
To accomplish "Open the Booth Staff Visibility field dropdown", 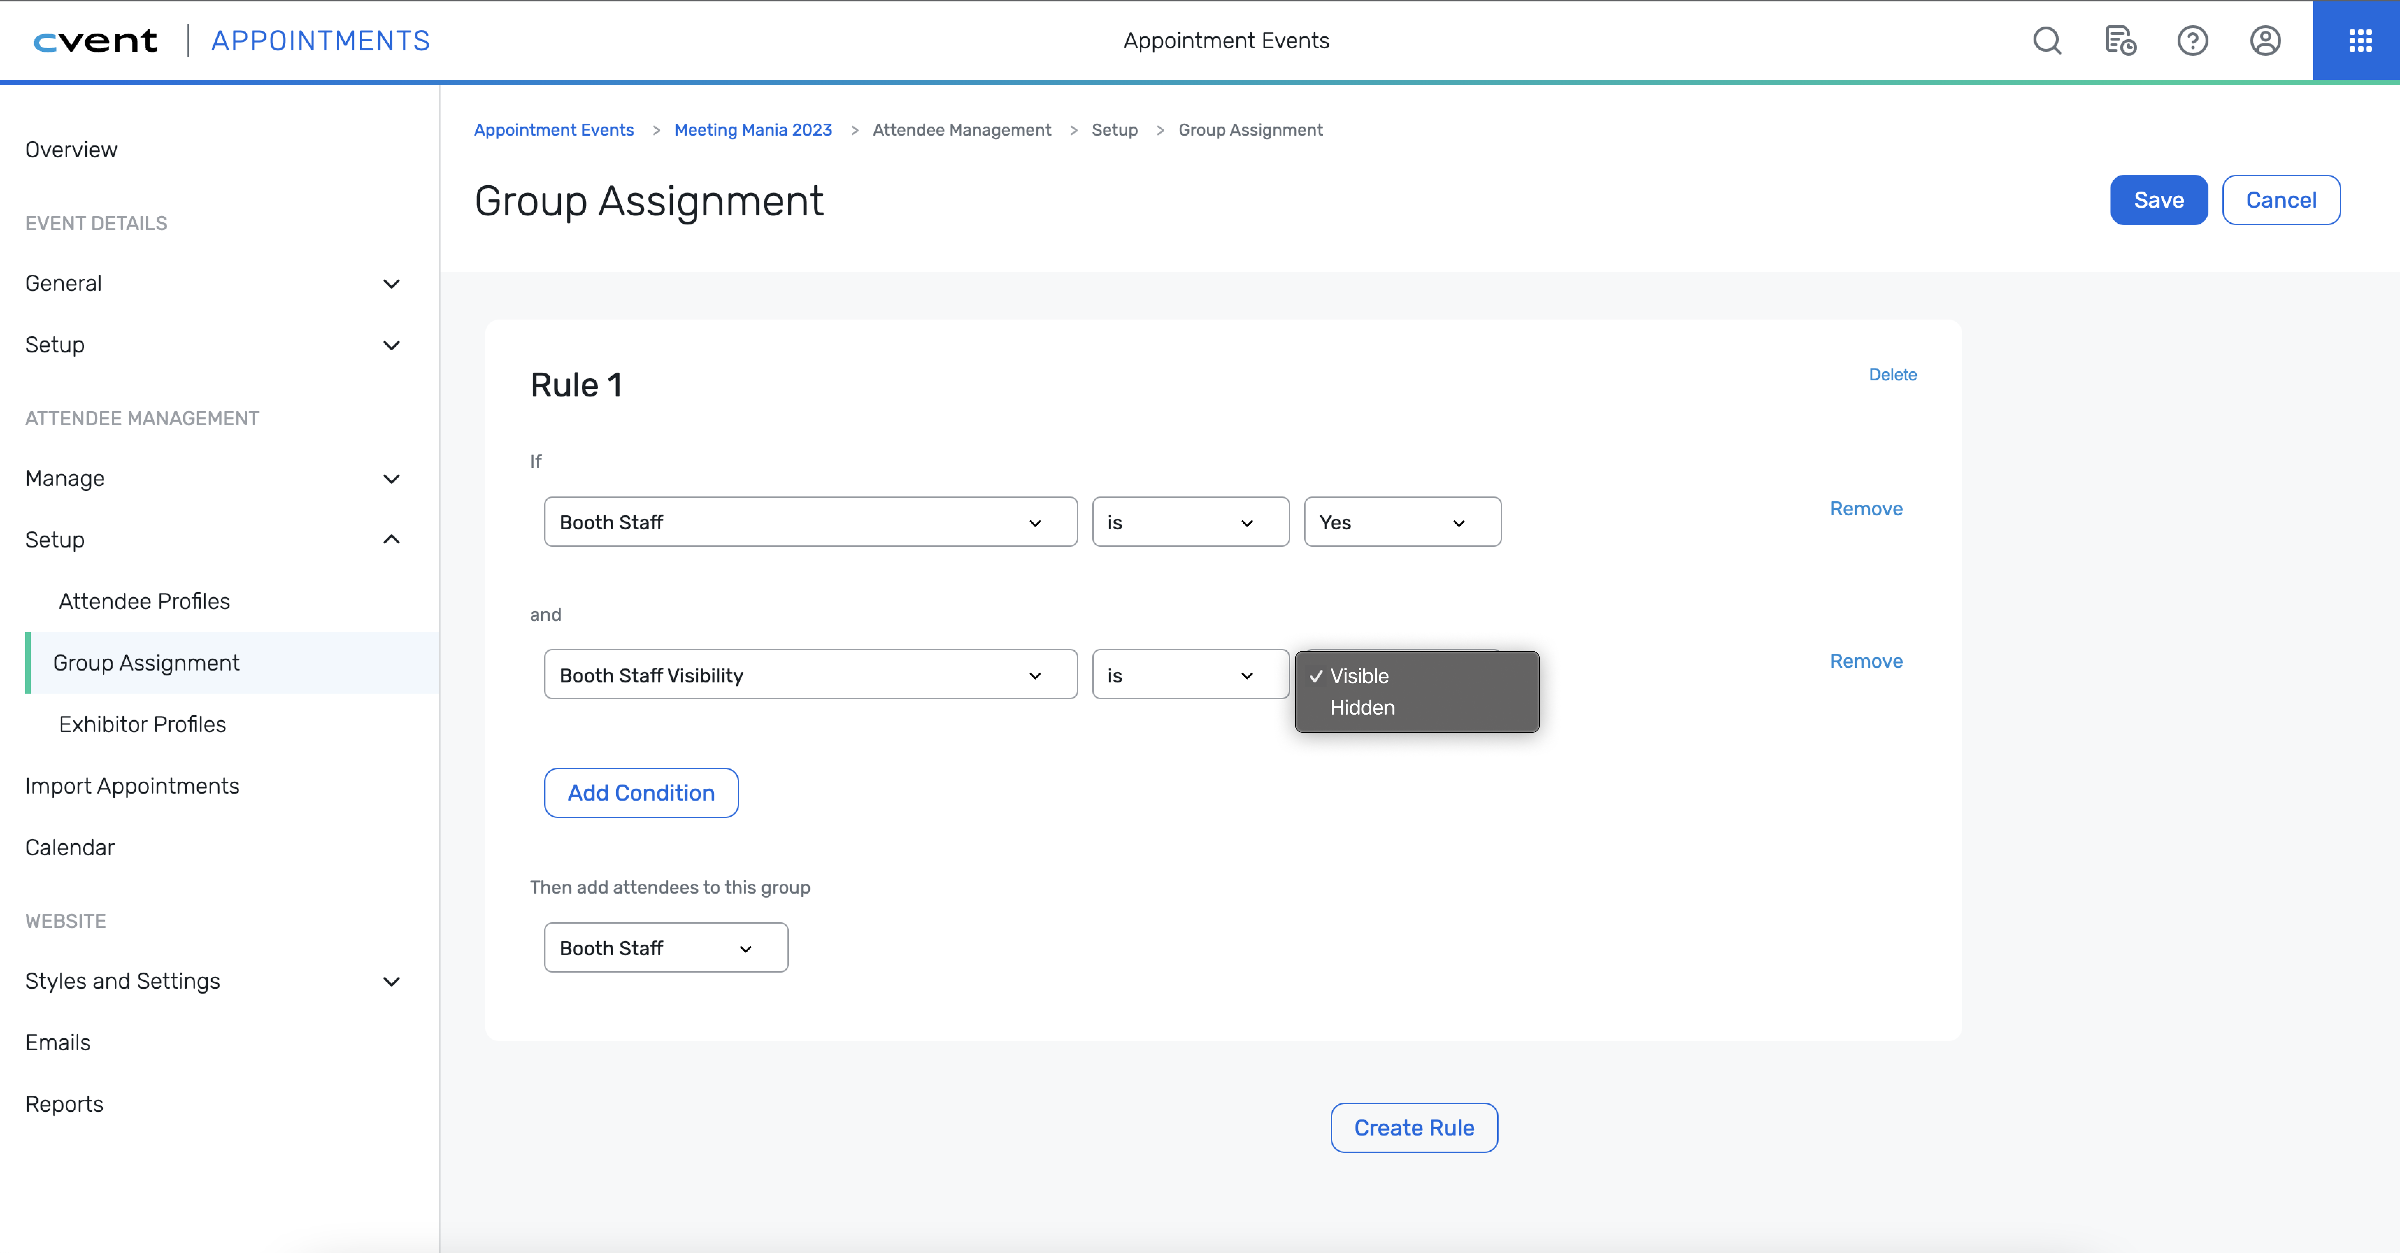I will coord(810,674).
